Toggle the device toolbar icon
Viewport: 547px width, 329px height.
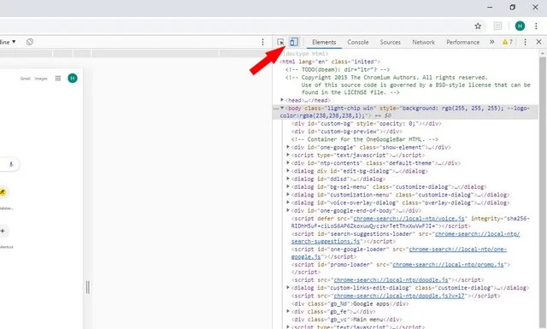[x=294, y=42]
